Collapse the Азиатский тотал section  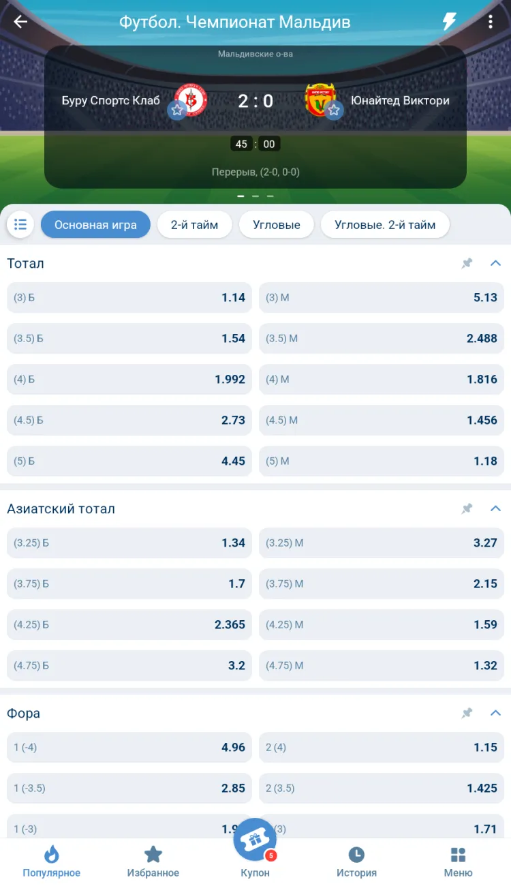(495, 509)
